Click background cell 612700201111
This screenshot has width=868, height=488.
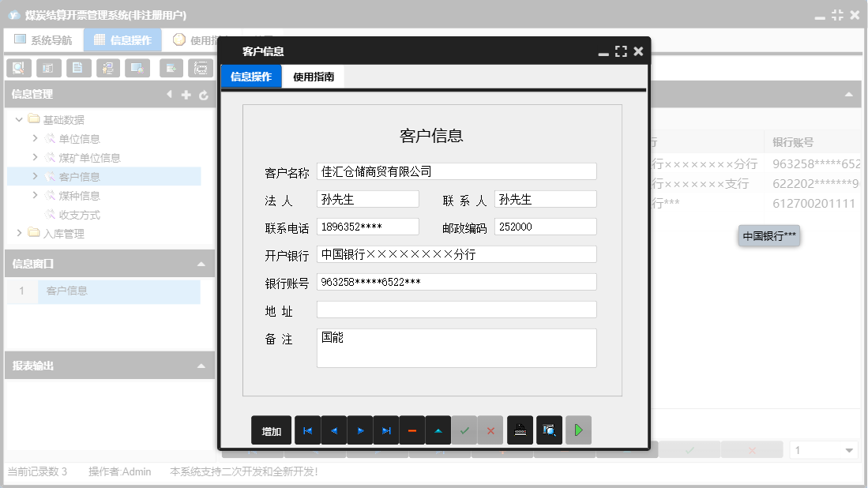814,203
